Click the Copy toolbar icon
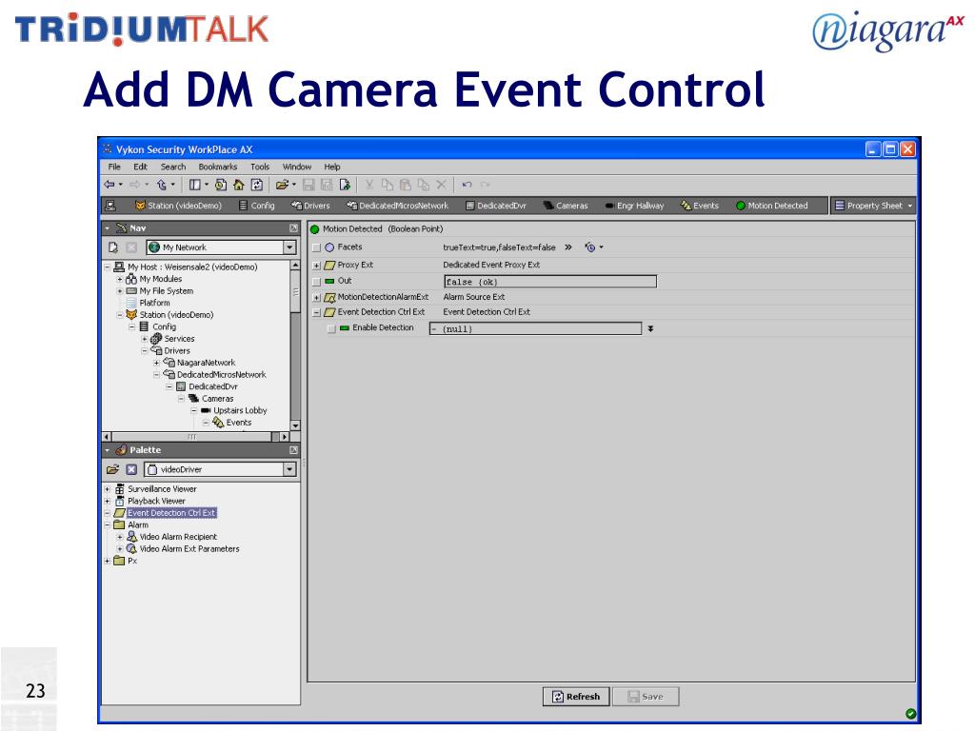975x731 pixels. pos(388,185)
